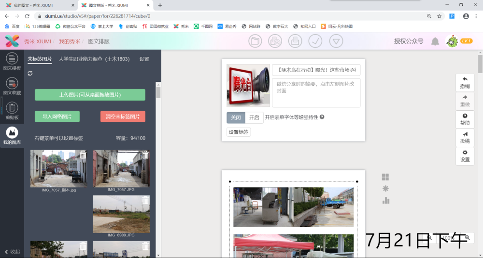The width and height of the screenshot is (483, 258).
Task: Bookmark this page with star icon
Action: click(439, 16)
